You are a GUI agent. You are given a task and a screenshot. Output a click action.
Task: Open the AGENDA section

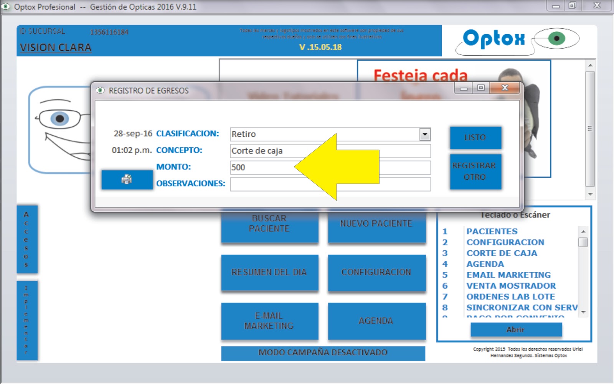(x=376, y=321)
